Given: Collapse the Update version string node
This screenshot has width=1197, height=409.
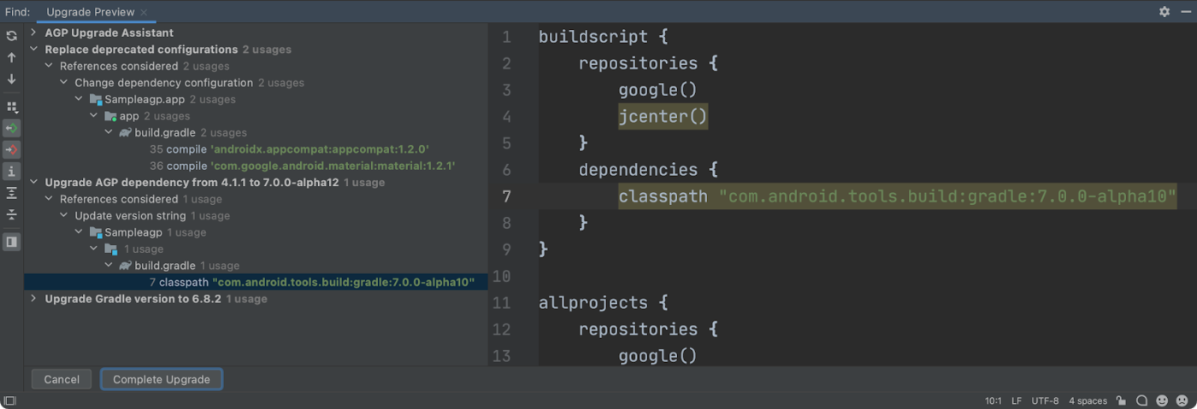Looking at the screenshot, I should (64, 216).
